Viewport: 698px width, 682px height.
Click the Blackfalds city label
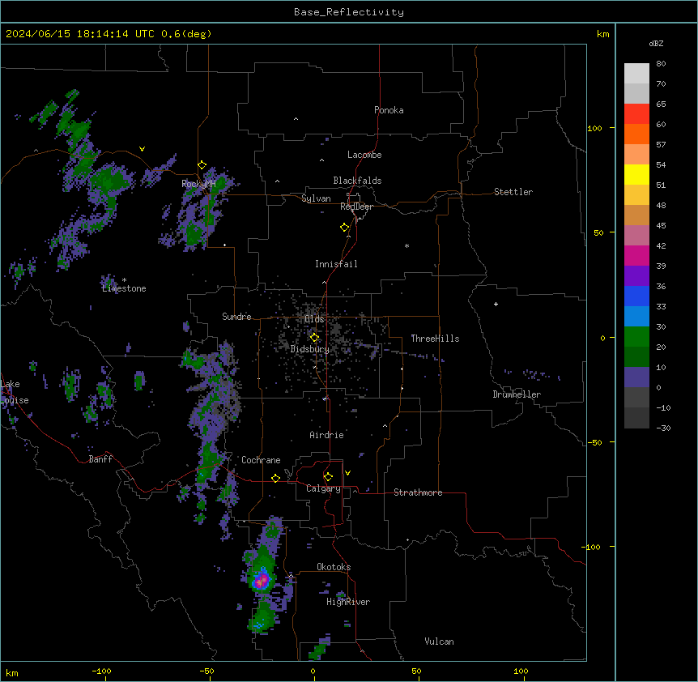click(x=357, y=181)
